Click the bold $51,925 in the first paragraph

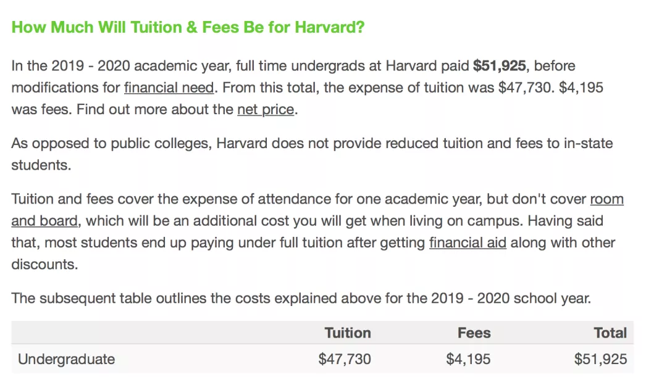500,66
